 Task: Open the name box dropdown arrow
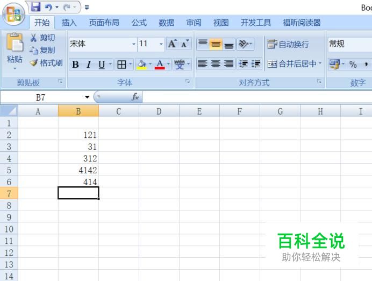click(87, 97)
